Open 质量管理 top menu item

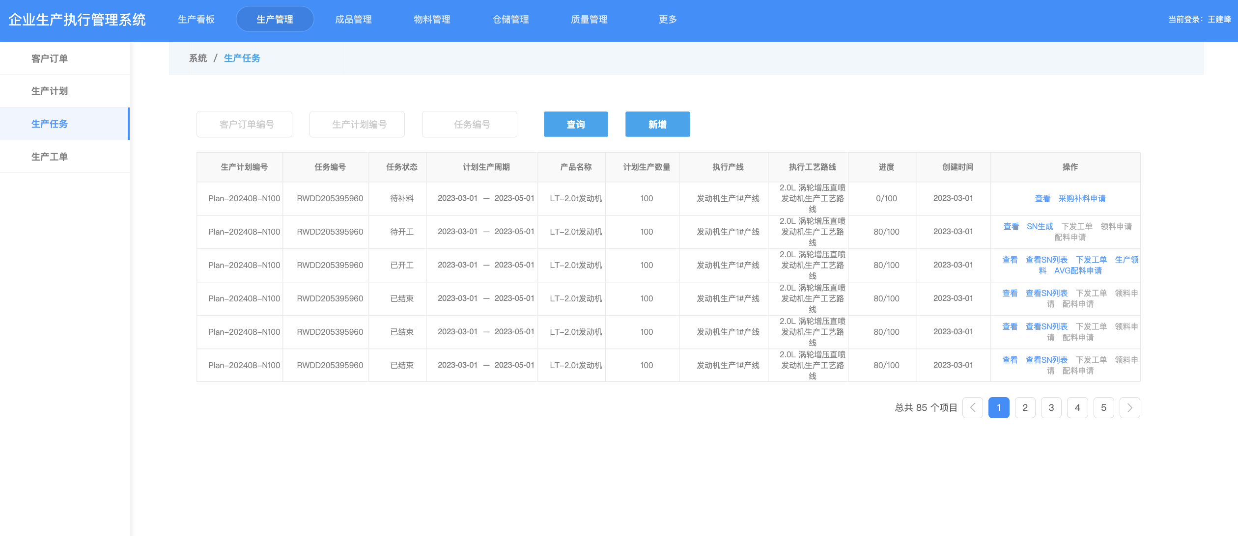tap(589, 19)
